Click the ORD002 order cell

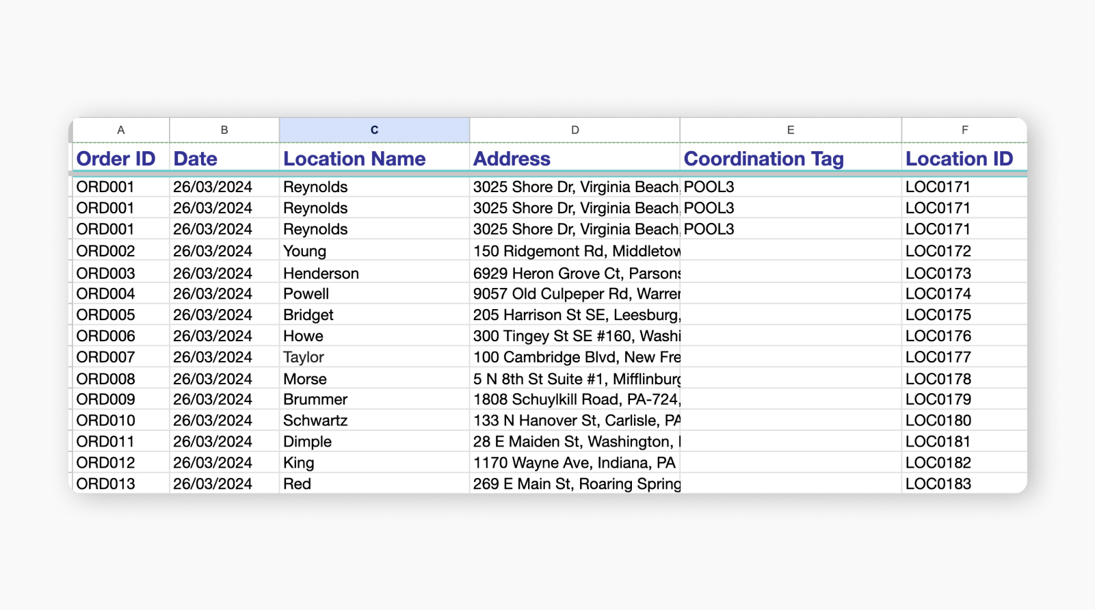(x=106, y=251)
